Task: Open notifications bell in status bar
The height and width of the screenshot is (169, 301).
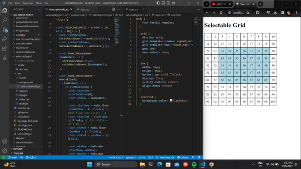Action: coord(199,158)
